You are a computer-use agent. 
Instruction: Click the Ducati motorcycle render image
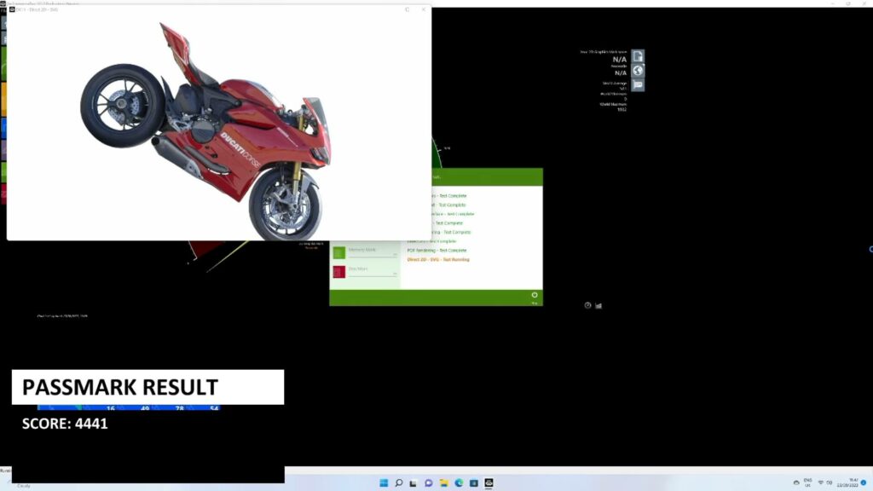tap(206, 132)
